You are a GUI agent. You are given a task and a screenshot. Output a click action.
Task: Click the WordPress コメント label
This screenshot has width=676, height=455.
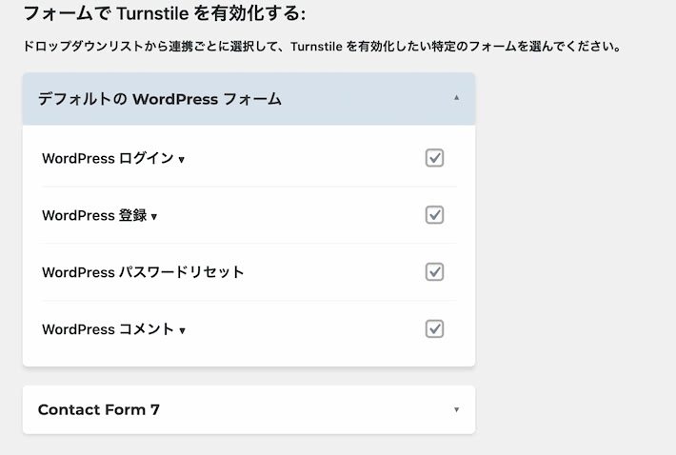pos(109,329)
